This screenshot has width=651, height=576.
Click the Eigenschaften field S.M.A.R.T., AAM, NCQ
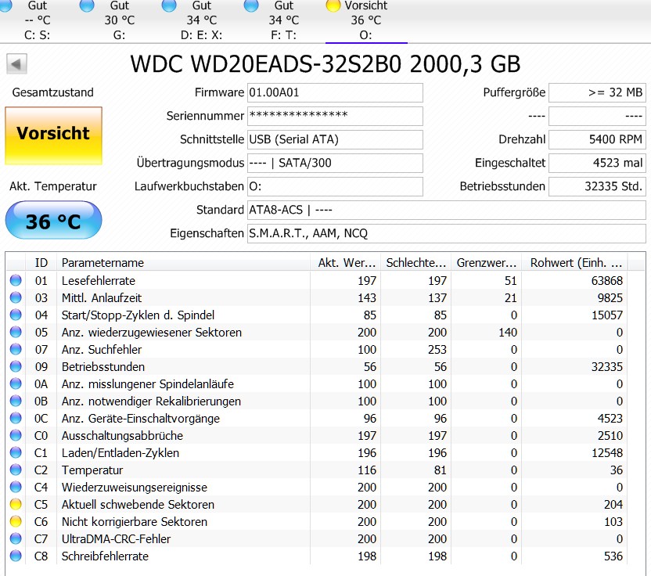(x=446, y=233)
